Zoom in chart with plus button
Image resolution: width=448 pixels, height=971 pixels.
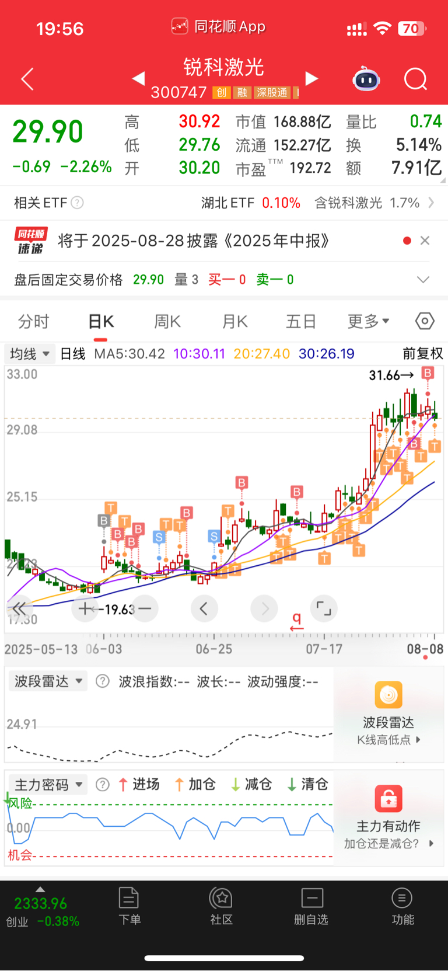[85, 608]
